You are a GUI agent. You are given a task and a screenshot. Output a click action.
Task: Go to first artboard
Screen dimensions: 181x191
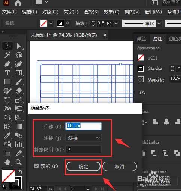pos(59,189)
